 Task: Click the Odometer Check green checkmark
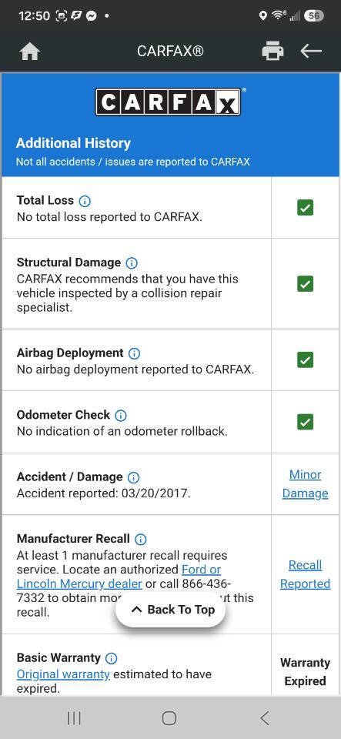[305, 422]
